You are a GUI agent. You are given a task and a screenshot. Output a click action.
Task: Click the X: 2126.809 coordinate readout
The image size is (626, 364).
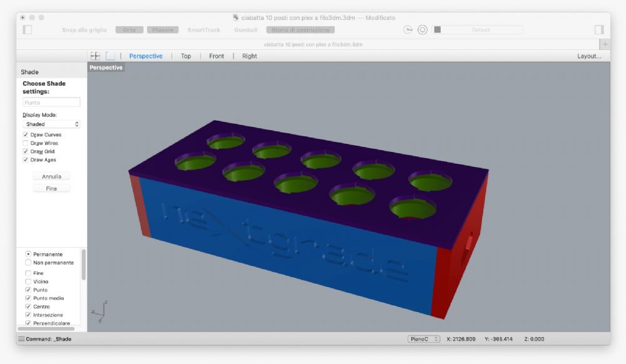461,339
